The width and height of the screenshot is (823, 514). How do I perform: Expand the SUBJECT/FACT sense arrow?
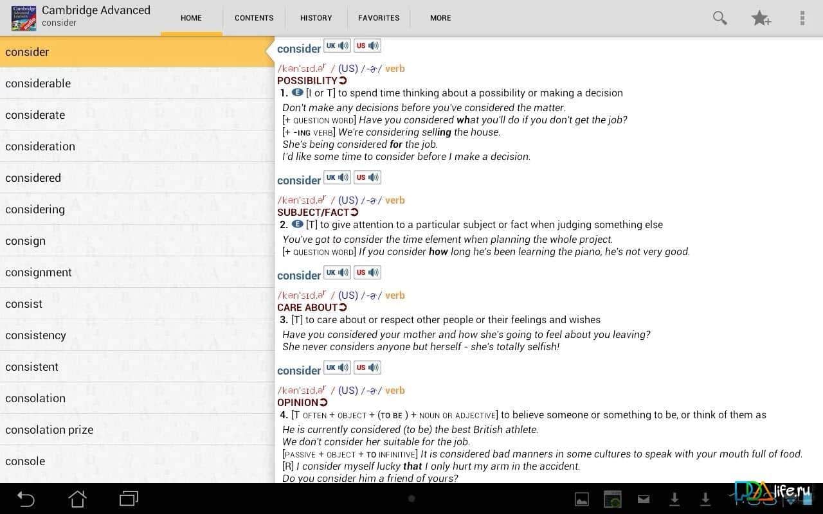354,212
